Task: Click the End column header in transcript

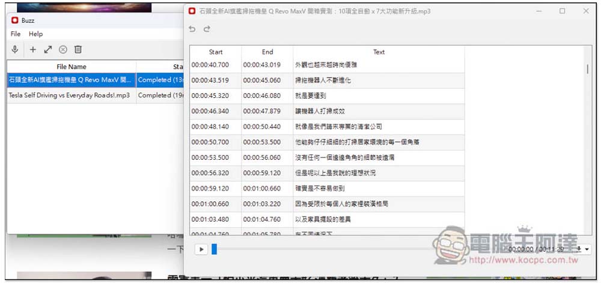Action: coord(267,52)
